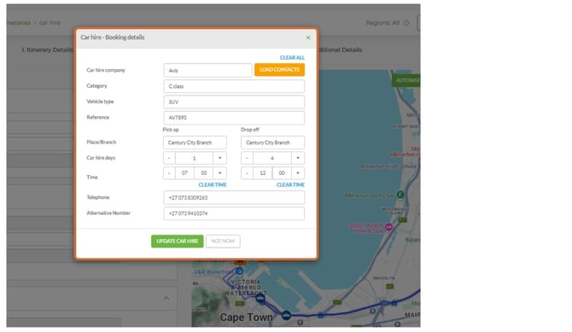Decrease pick up car hire day

[169, 158]
